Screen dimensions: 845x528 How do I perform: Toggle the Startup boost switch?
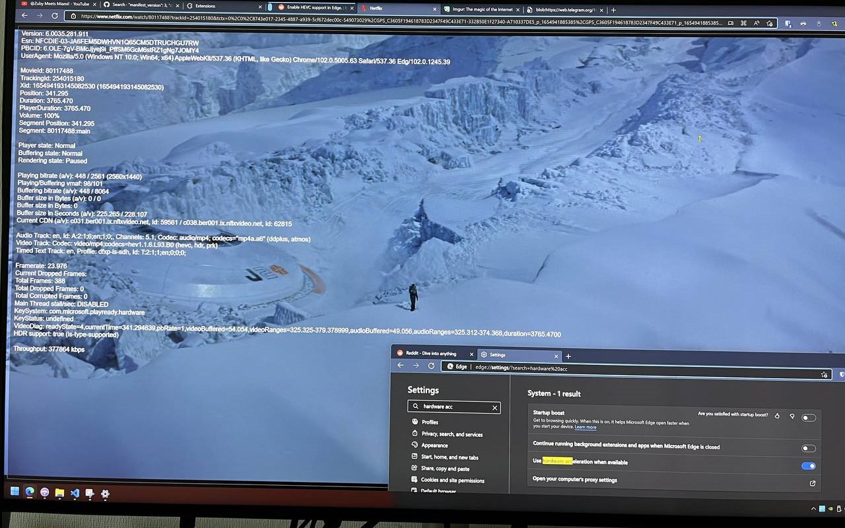[x=809, y=418]
